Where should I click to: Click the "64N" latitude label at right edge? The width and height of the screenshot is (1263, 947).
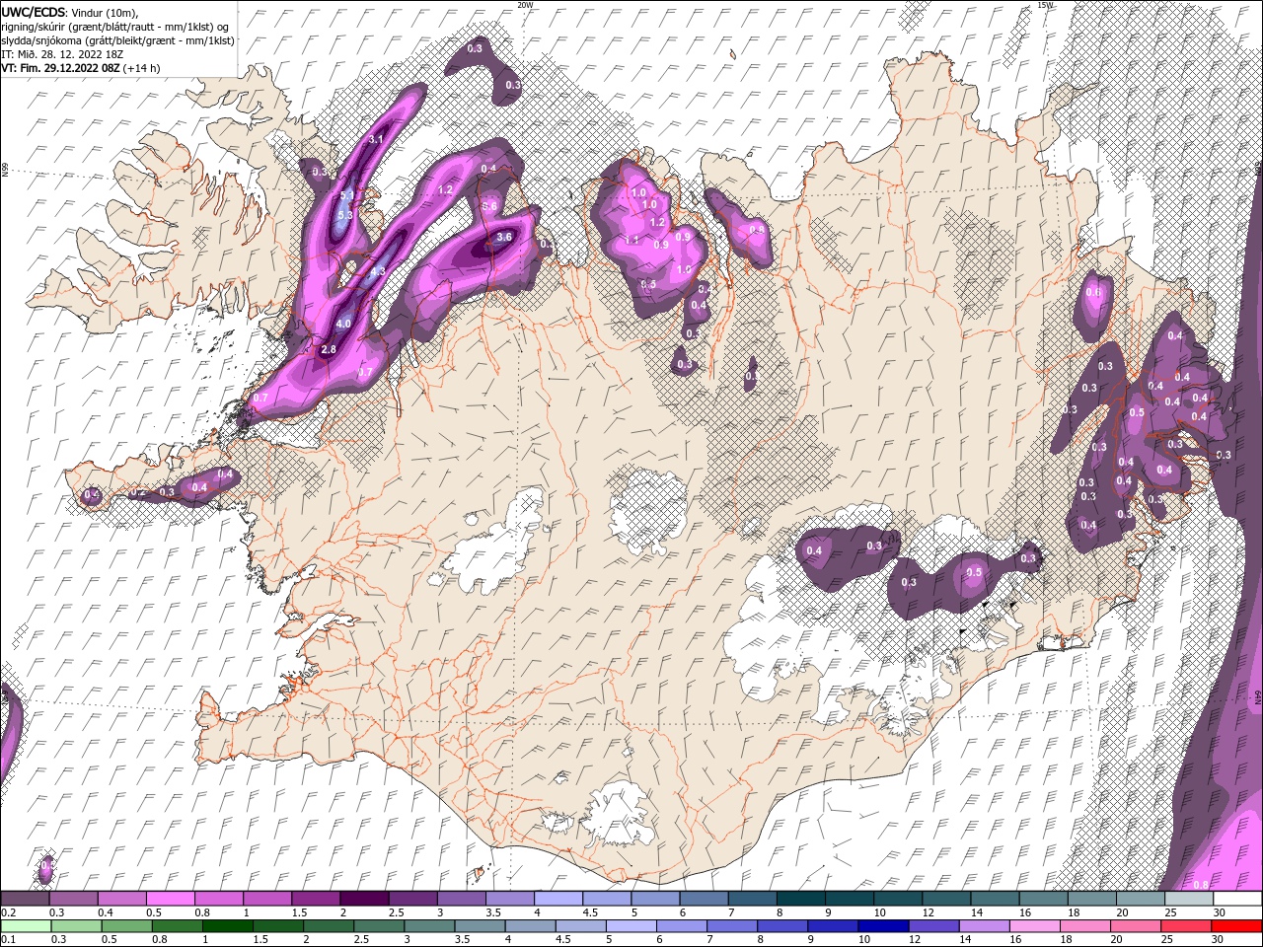[1258, 696]
